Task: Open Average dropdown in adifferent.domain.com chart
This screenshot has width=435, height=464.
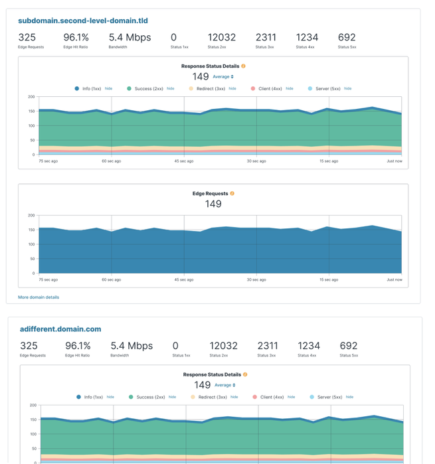Action: (x=224, y=385)
